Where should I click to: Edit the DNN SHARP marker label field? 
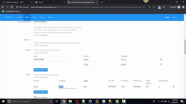[x=53, y=60]
